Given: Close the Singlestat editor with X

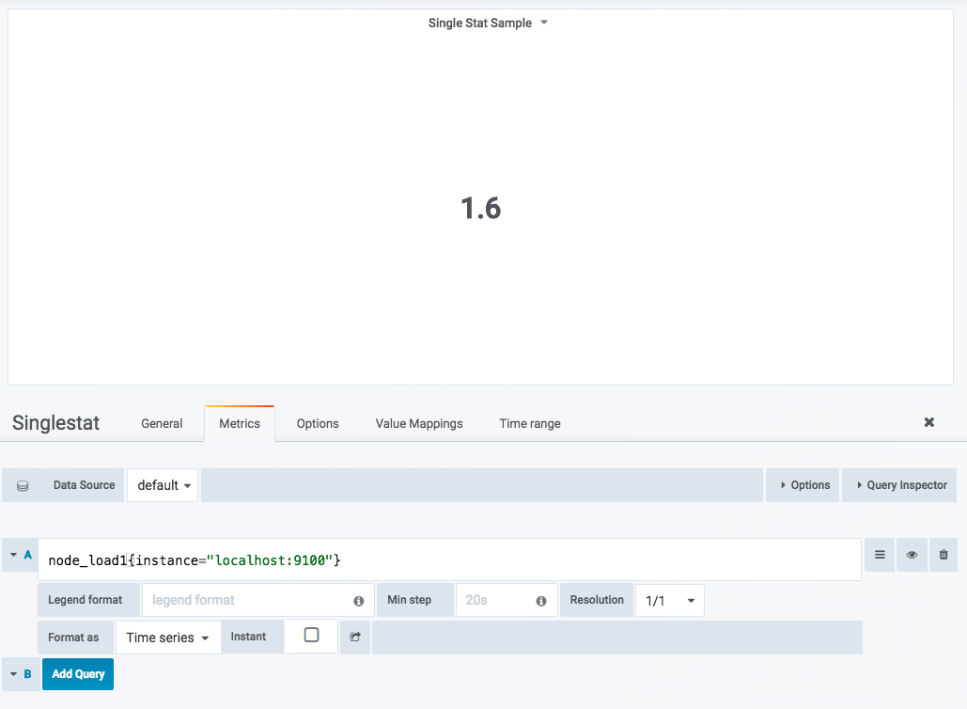Looking at the screenshot, I should 928,422.
